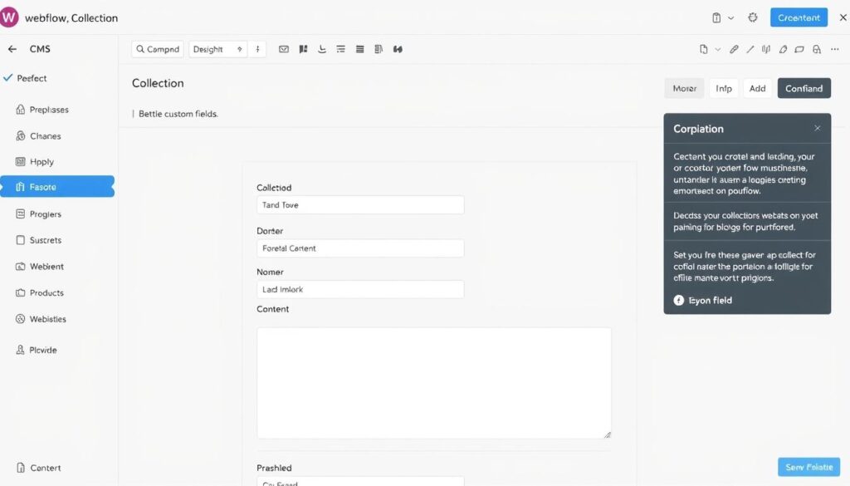This screenshot has height=486, width=850.
Task: Click the lock icon in right toolbar
Action: [x=817, y=49]
